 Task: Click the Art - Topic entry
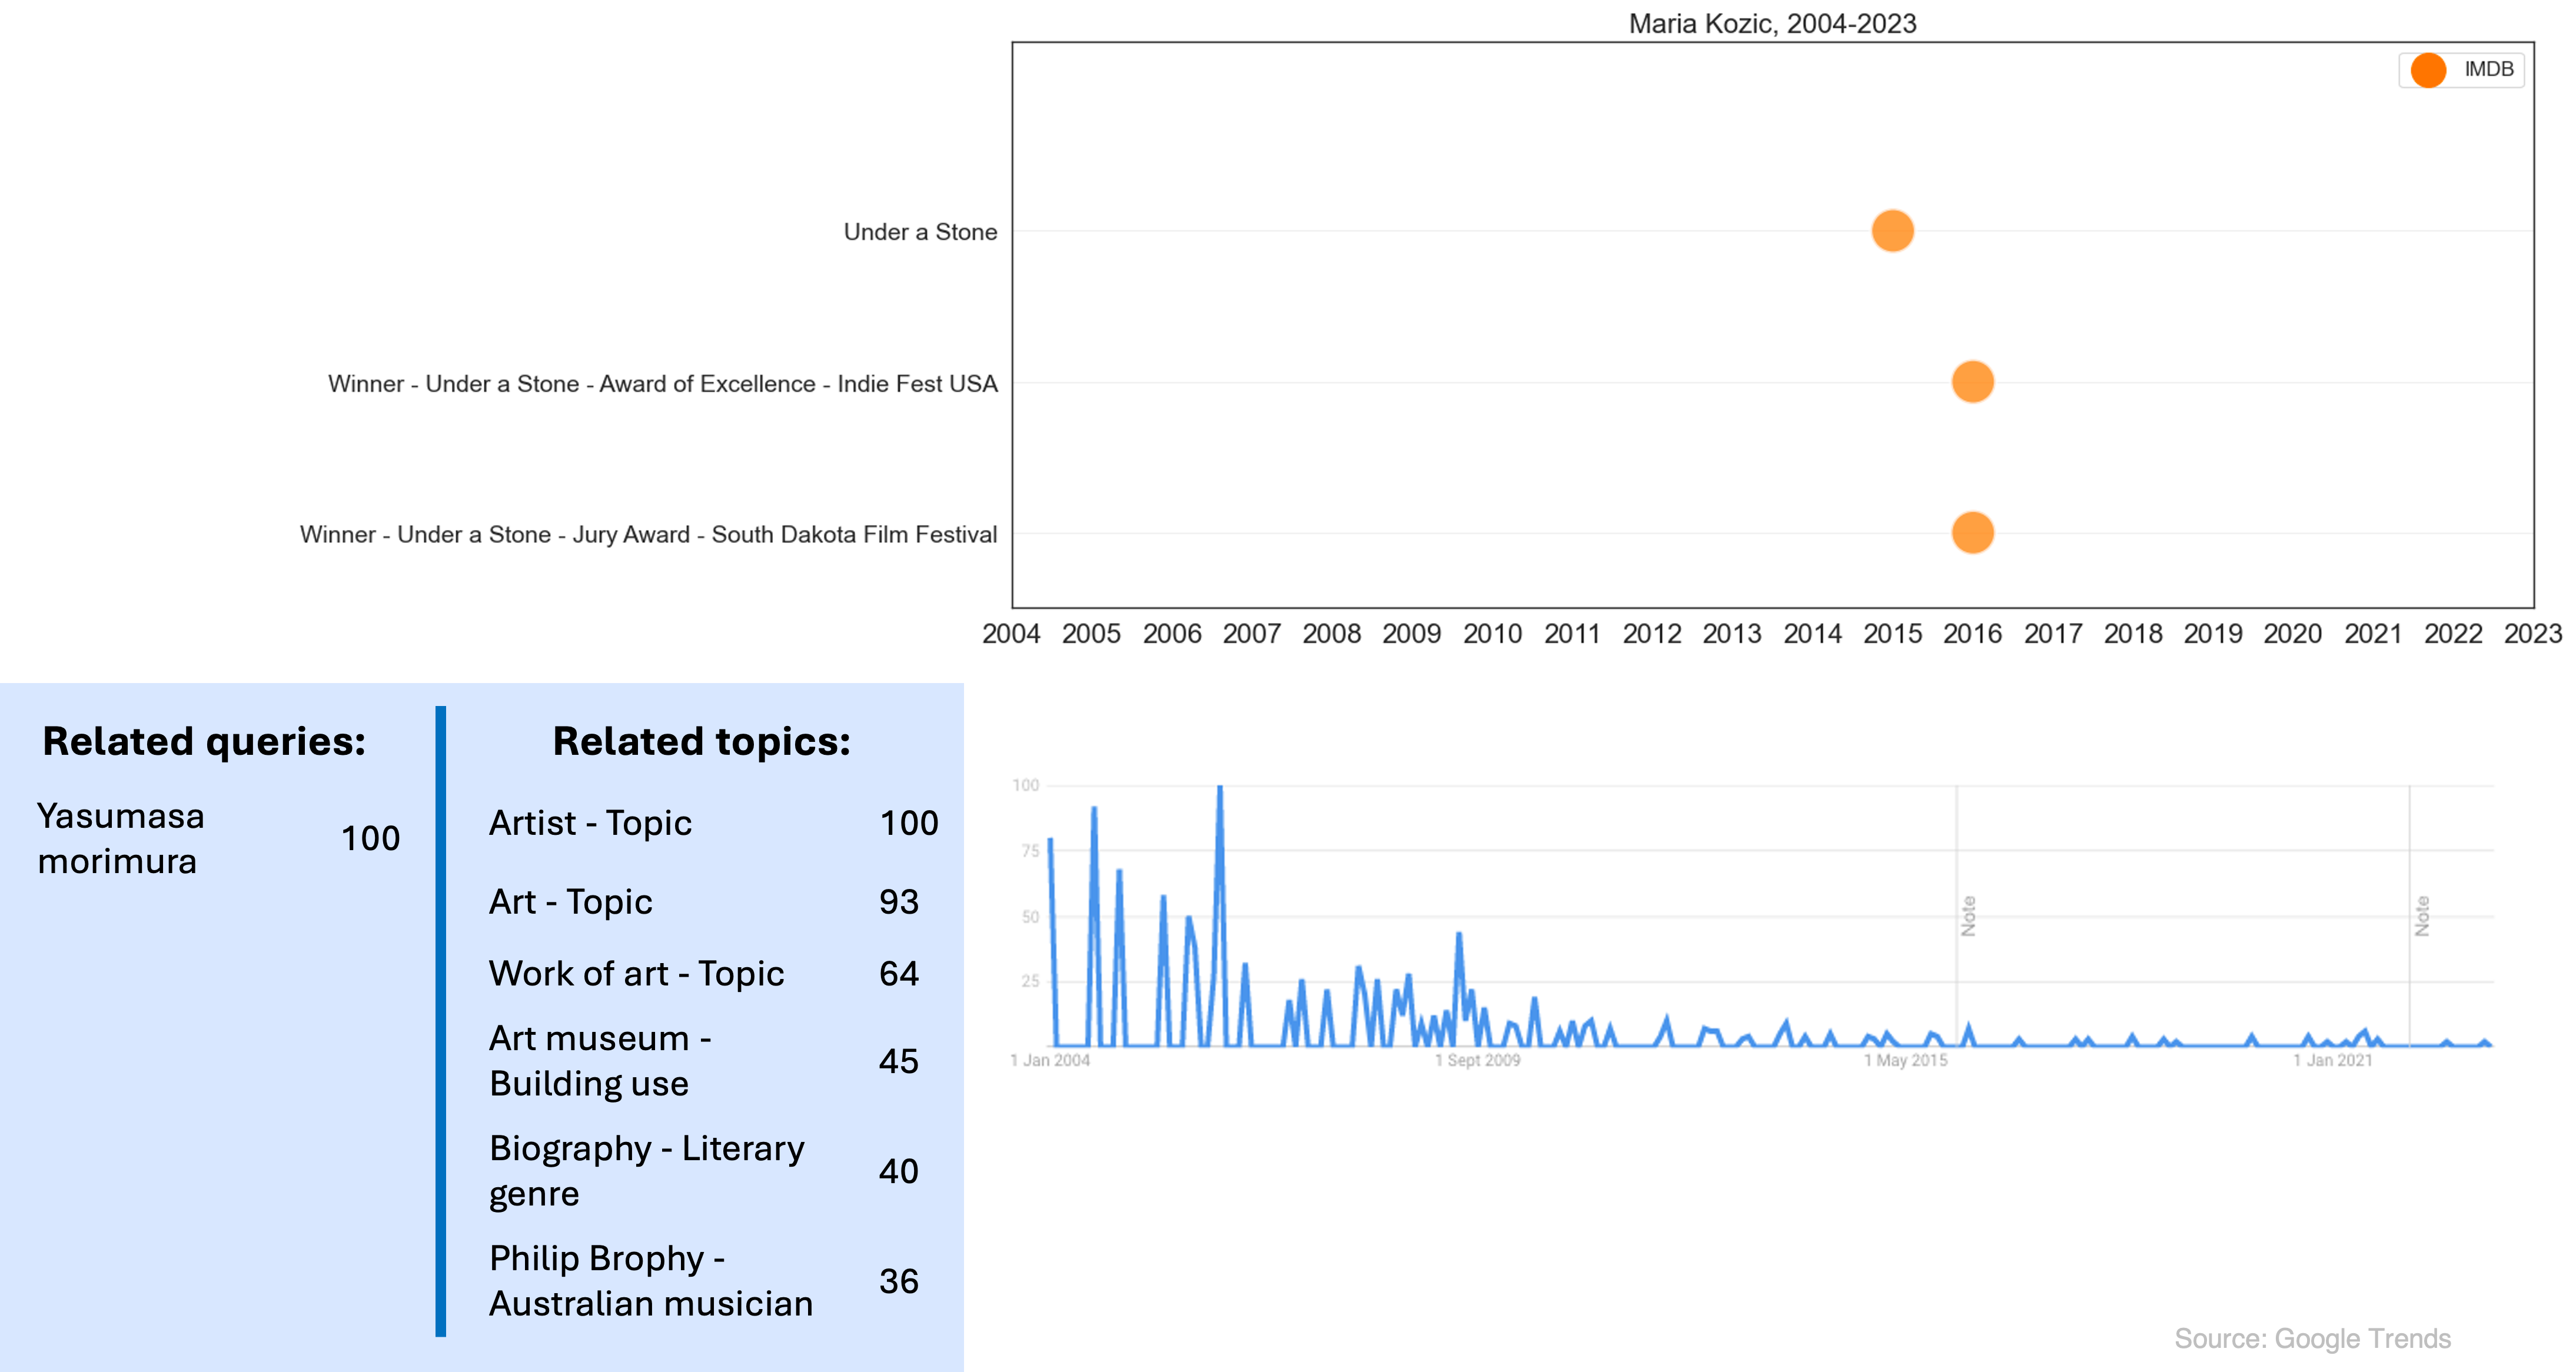pos(570,902)
